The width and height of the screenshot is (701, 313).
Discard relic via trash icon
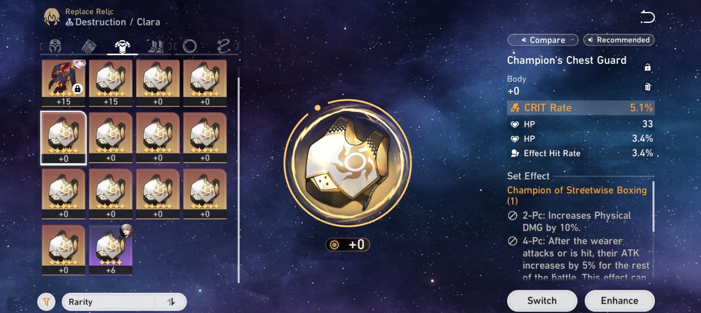click(648, 87)
